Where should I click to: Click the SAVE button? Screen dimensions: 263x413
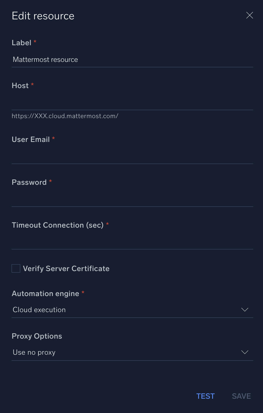pos(241,396)
